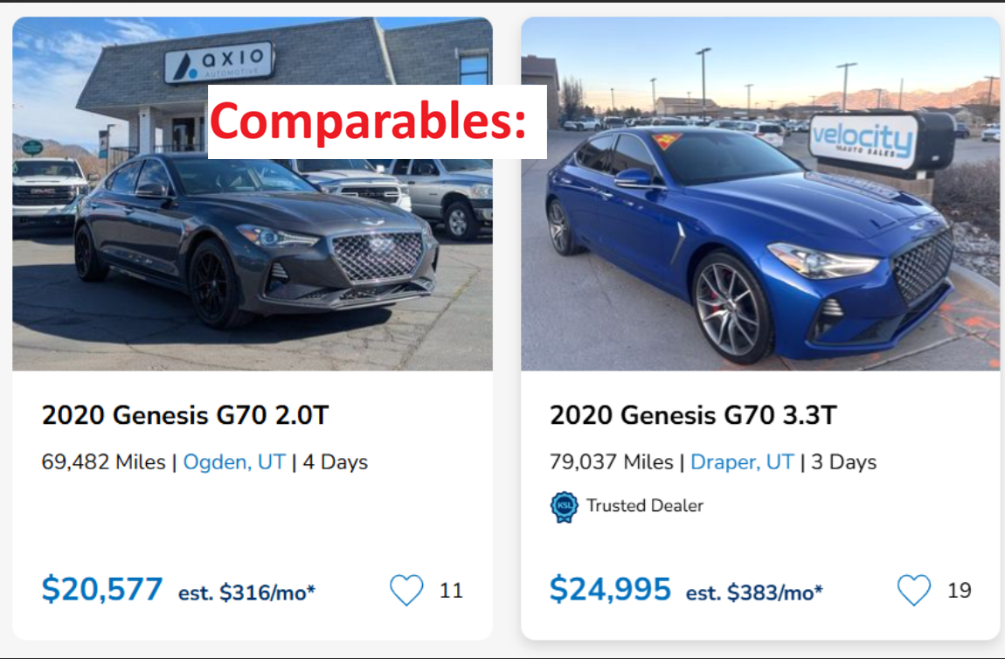Click the red Comparables heading
Viewport: 1005px width, 659px height.
click(x=368, y=121)
